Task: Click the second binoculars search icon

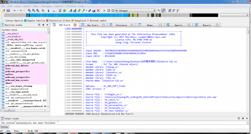Action: click(x=33, y=11)
